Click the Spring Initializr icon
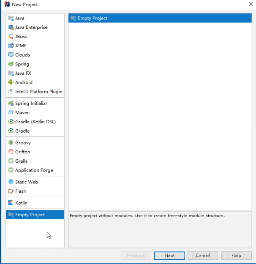Image resolution: width=256 pixels, height=264 pixels. [x=11, y=103]
